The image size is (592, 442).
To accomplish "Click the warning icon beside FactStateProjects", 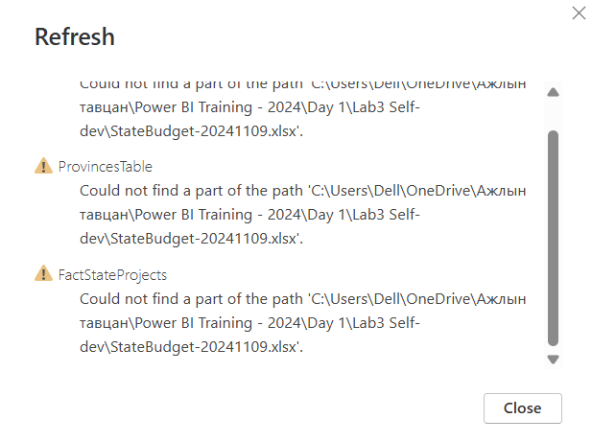I will point(43,273).
